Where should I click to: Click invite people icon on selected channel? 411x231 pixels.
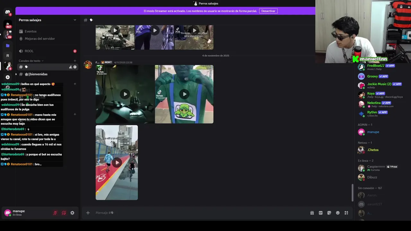[70, 67]
